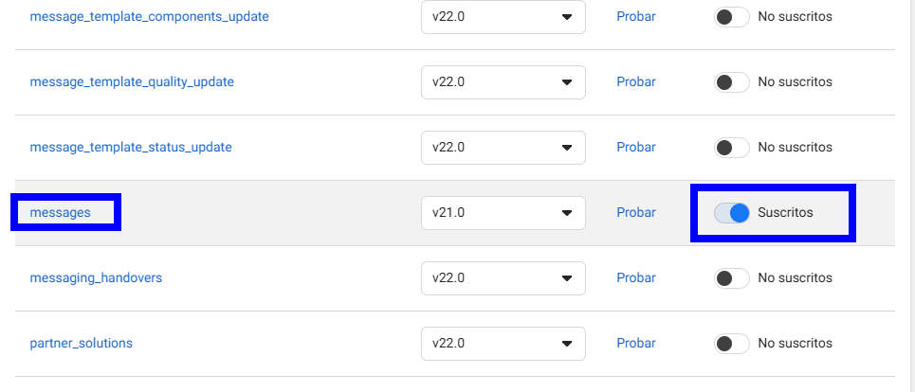
Task: Turn on the messaging_handovers subscription toggle
Action: pos(731,278)
